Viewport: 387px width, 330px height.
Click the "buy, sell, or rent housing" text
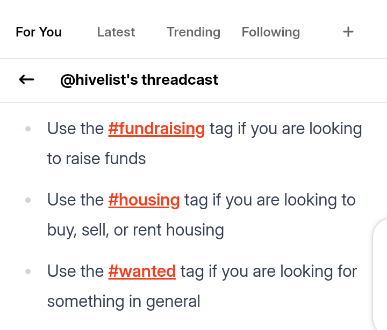(135, 230)
